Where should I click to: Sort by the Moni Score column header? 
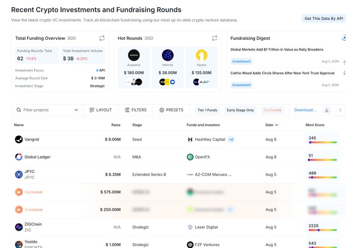(315, 125)
